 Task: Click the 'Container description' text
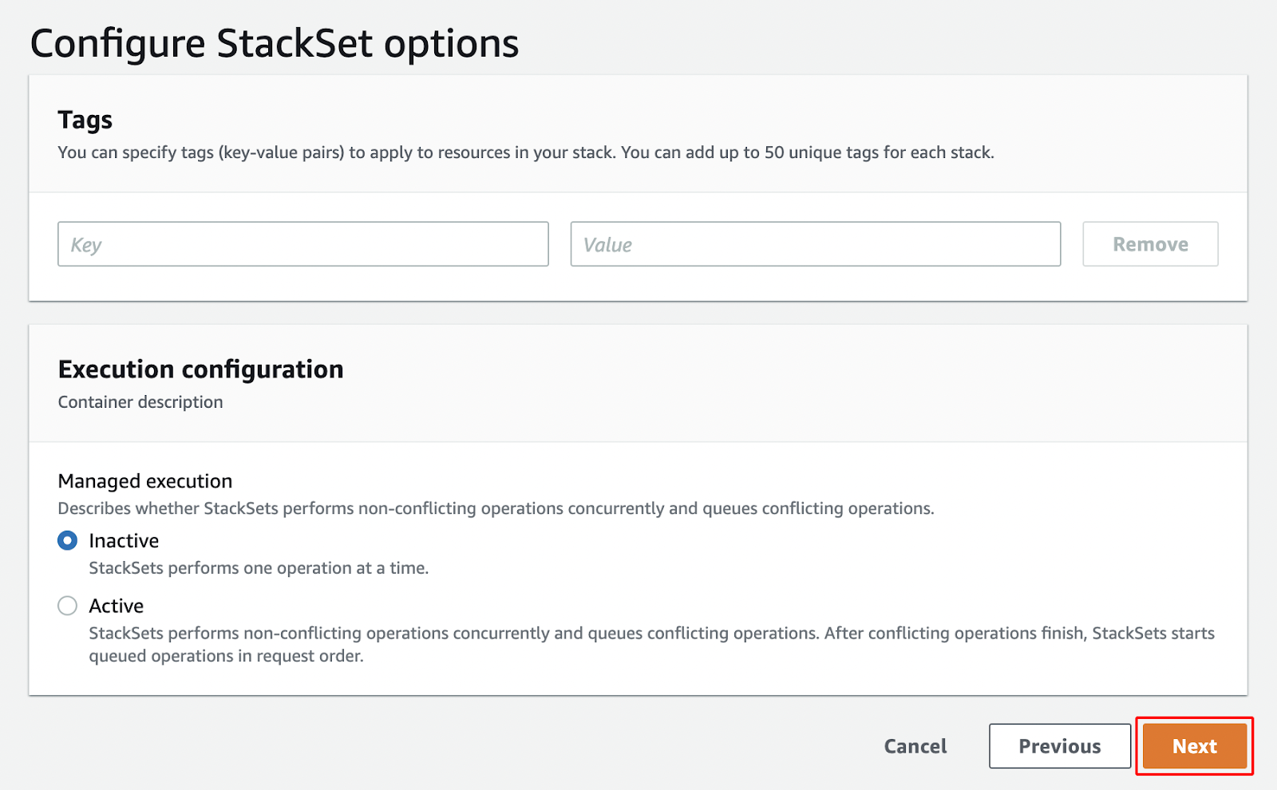coord(140,402)
